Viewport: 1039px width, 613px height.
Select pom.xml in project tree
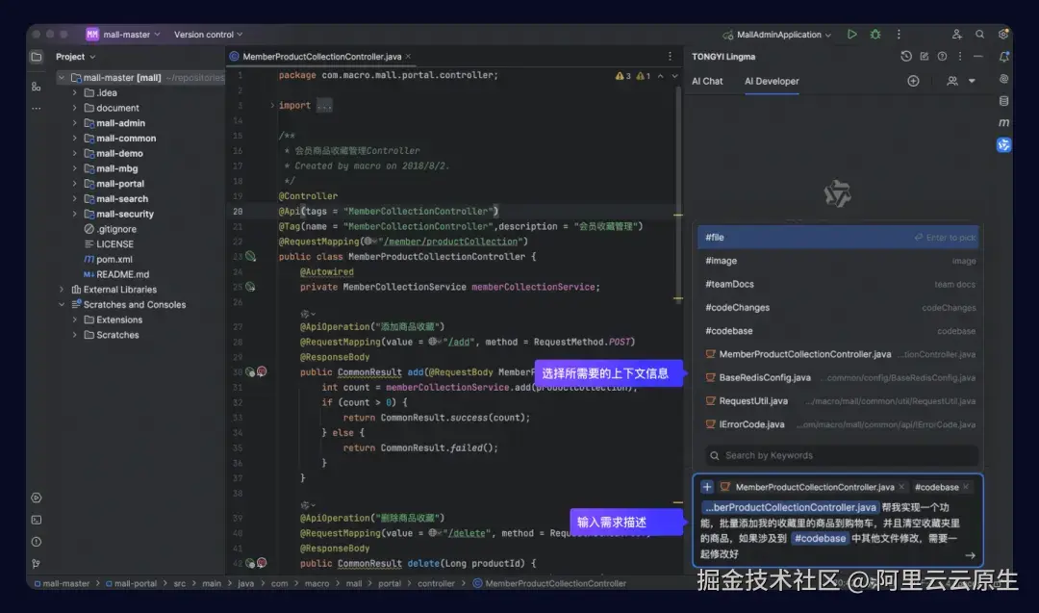[114, 259]
